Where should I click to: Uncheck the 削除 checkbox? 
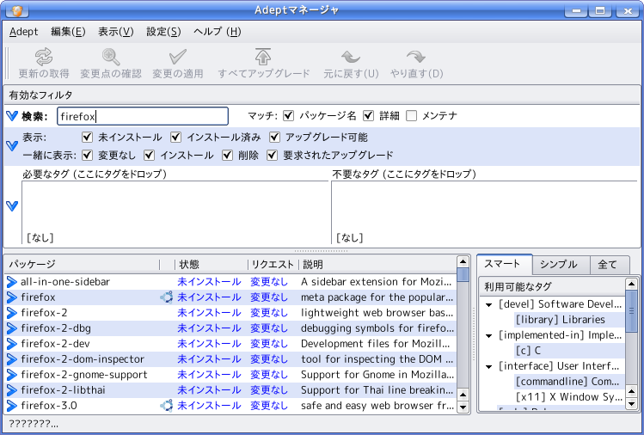click(228, 155)
